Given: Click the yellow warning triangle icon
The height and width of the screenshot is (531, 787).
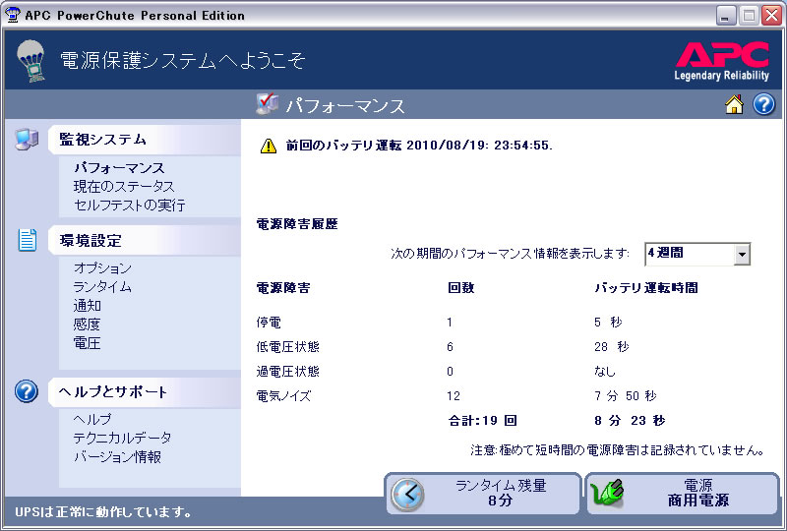Looking at the screenshot, I should (269, 146).
